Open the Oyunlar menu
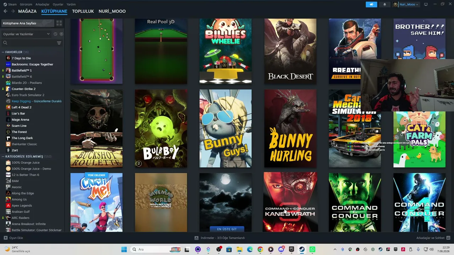This screenshot has height=255, width=454. click(58, 4)
